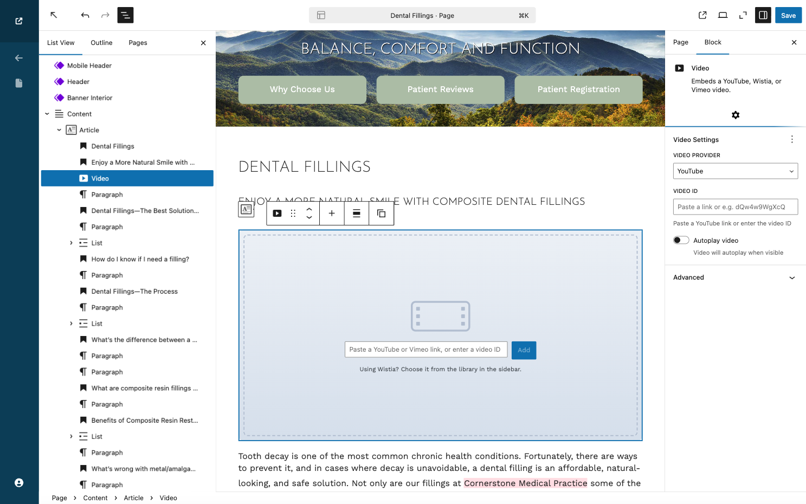Click Cornerstone Medical Practice highlighted text

point(525,483)
